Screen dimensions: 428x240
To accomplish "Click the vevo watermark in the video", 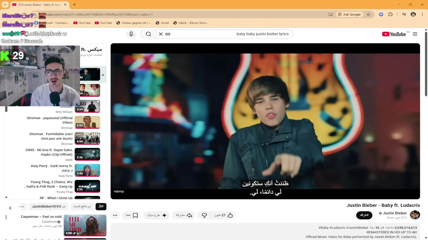I will (119, 191).
